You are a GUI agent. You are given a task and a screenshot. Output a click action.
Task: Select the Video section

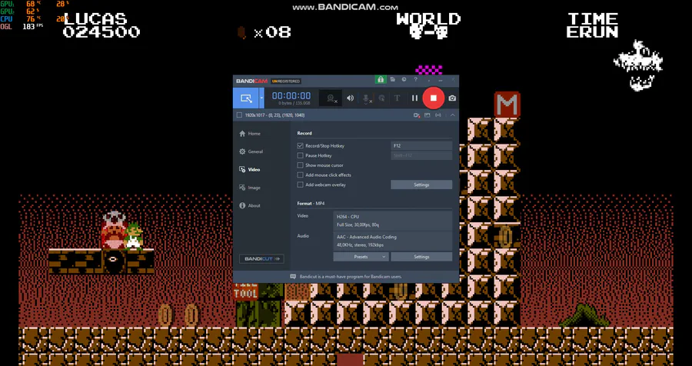(x=249, y=169)
